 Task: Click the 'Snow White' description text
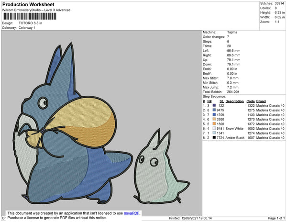[x=234, y=129]
